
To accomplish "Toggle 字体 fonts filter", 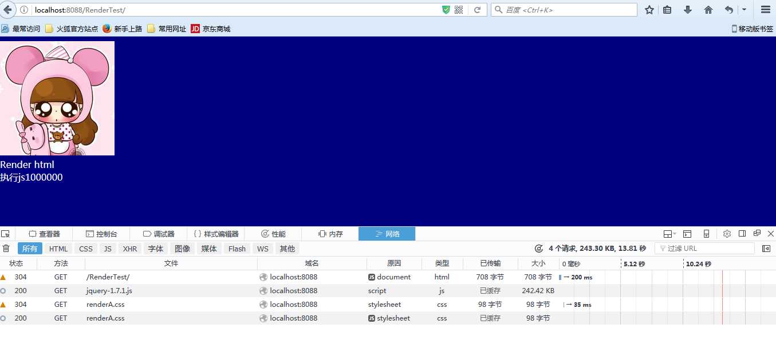I will point(156,249).
